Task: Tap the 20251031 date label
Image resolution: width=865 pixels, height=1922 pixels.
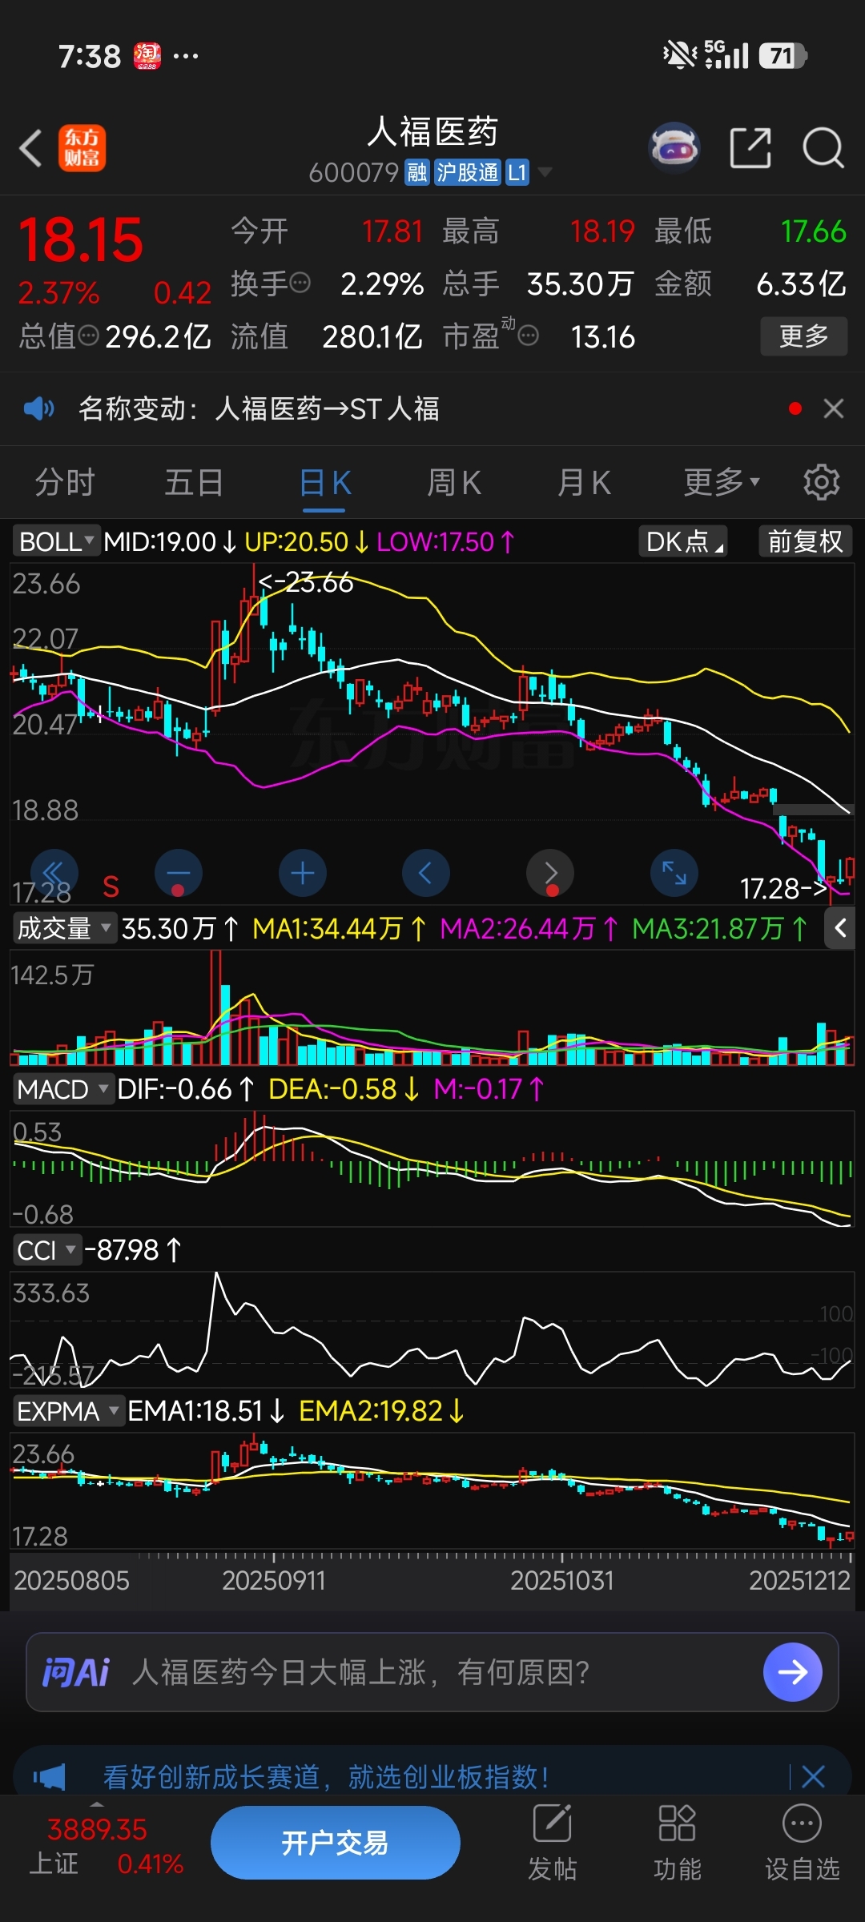Action: pos(562,1580)
